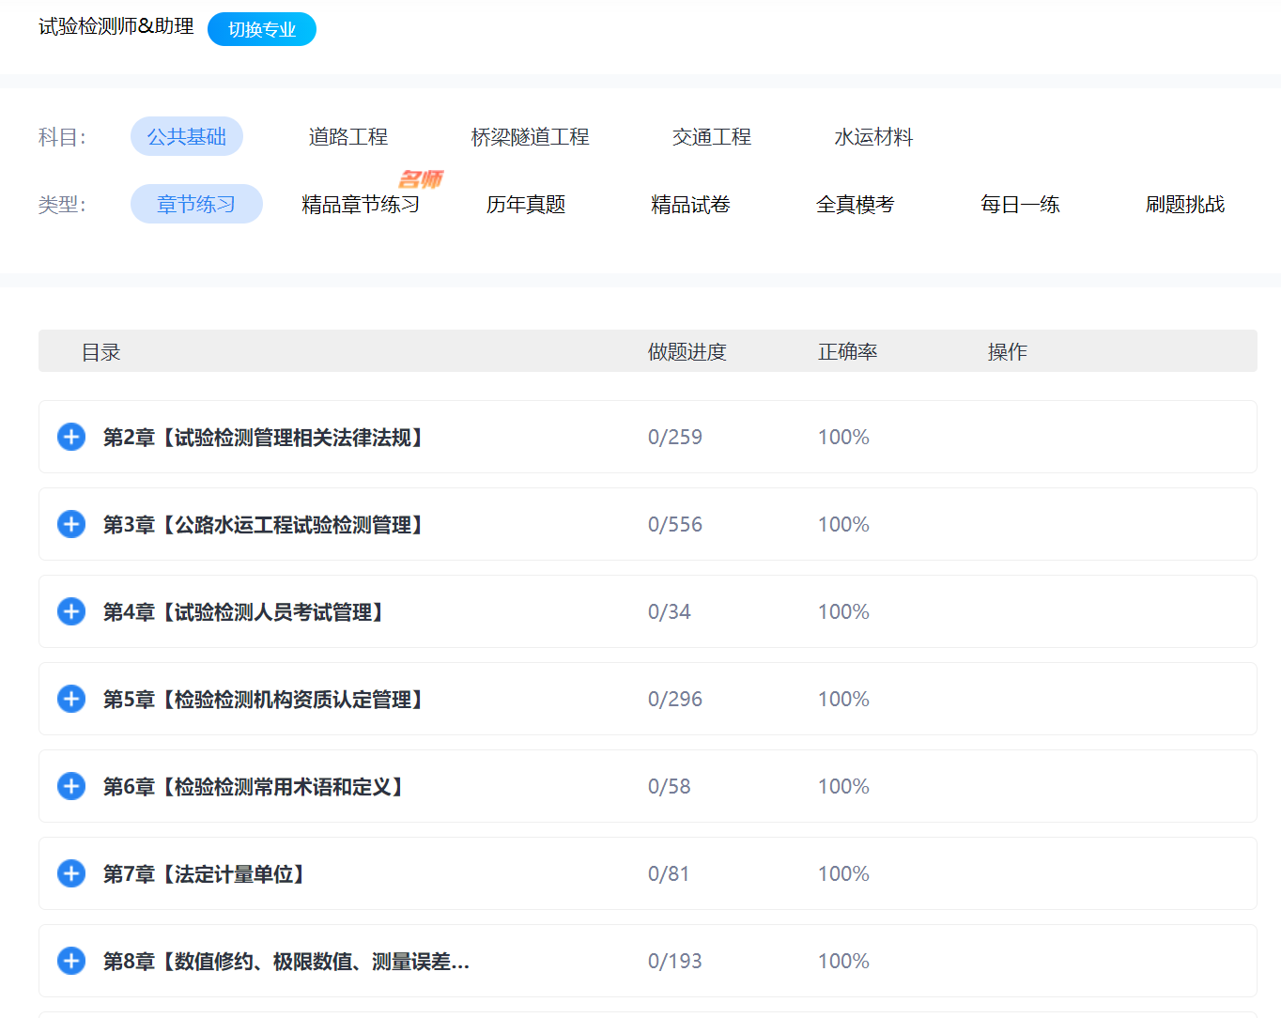
Task: Click progress value 0/556
Action: click(675, 524)
